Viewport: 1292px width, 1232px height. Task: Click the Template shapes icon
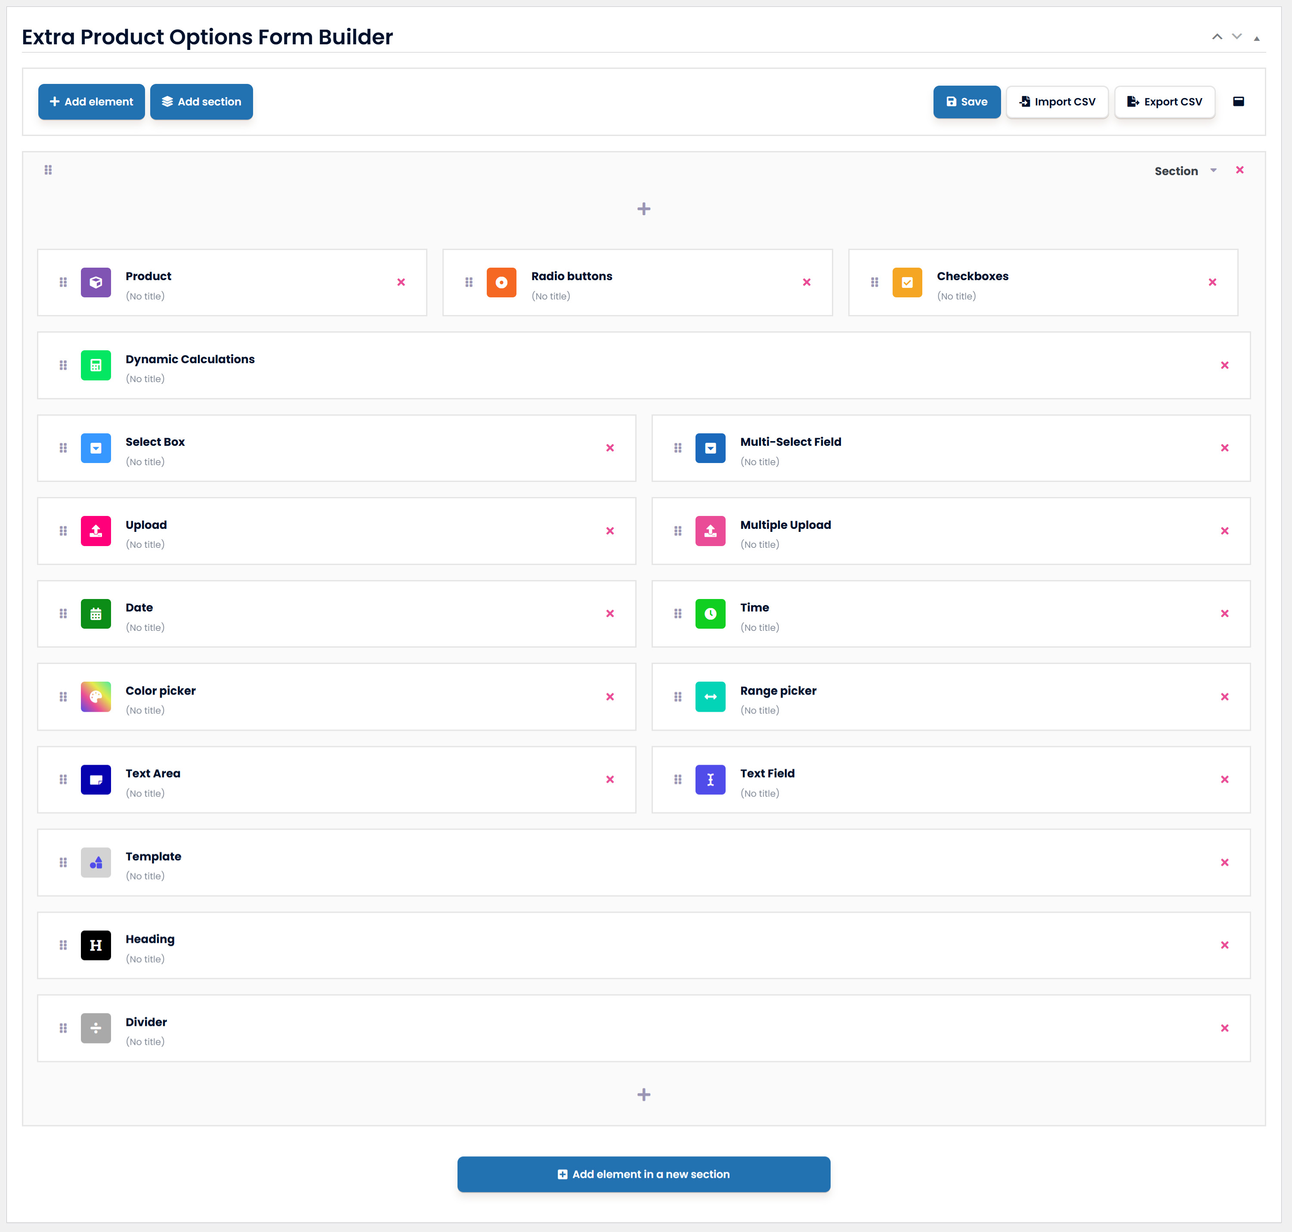pyautogui.click(x=96, y=862)
